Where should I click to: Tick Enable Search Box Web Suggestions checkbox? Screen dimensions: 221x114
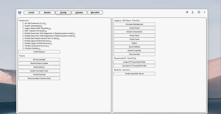(x=23, y=33)
